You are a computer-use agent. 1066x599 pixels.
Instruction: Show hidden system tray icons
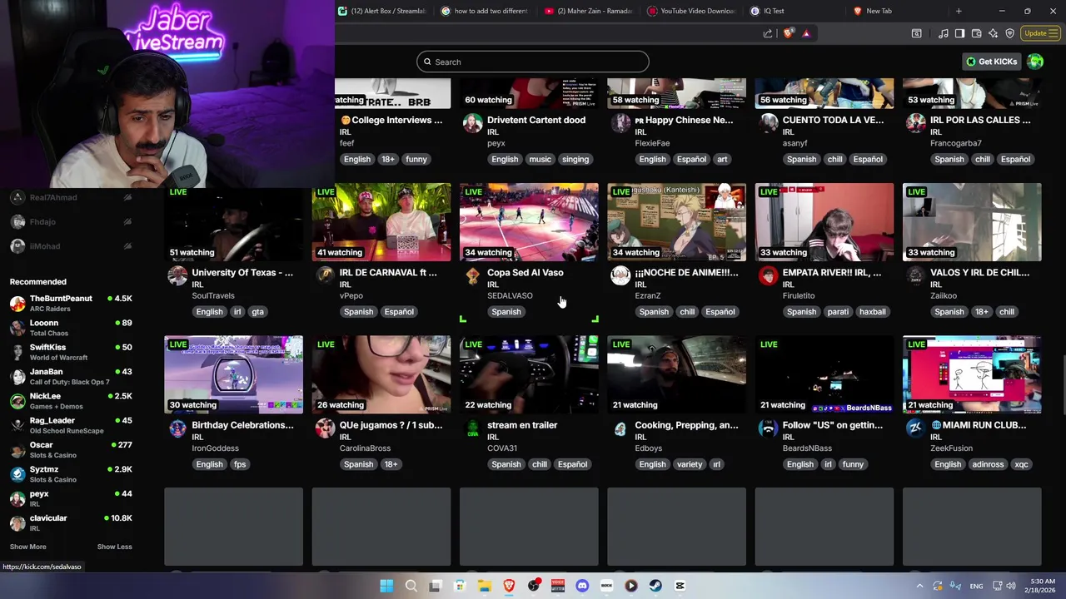pyautogui.click(x=920, y=586)
